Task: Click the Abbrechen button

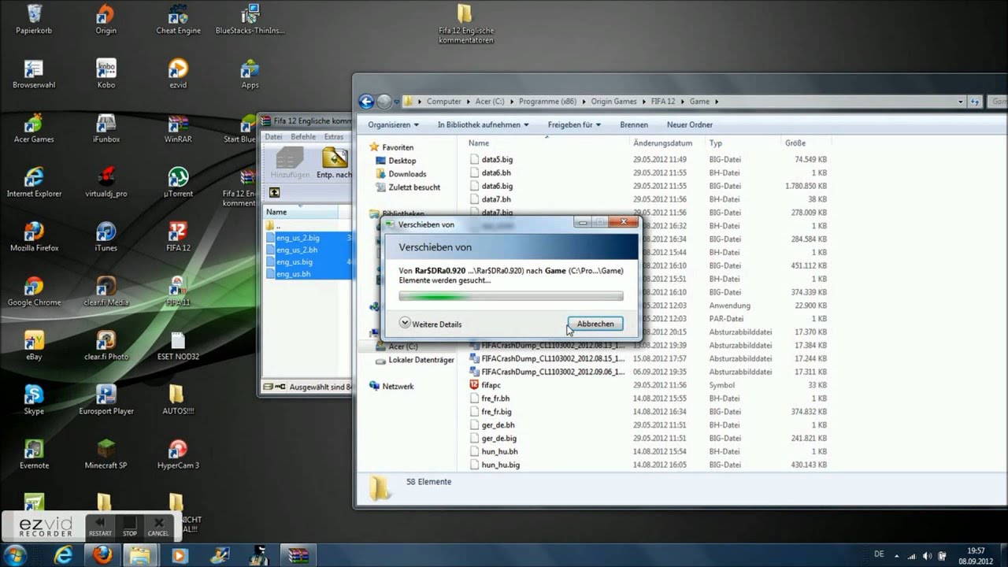Action: [595, 324]
